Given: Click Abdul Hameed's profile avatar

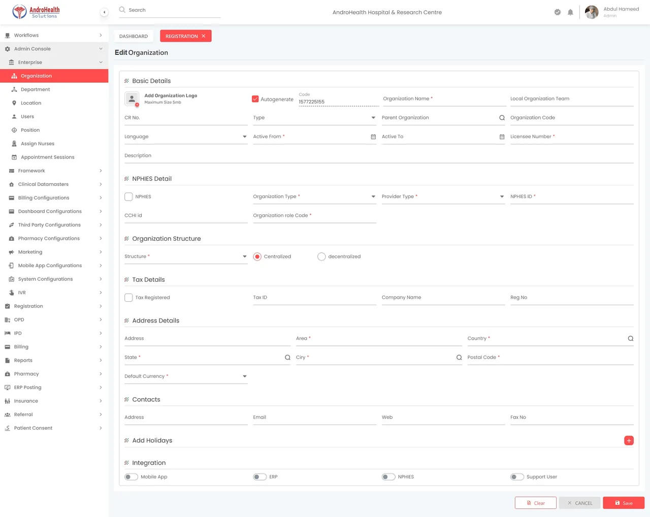Looking at the screenshot, I should point(592,12).
